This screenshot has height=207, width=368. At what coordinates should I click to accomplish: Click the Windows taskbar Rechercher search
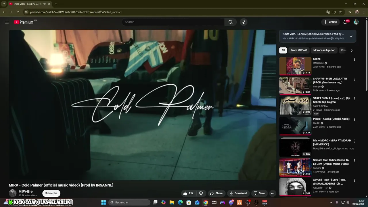(129, 202)
